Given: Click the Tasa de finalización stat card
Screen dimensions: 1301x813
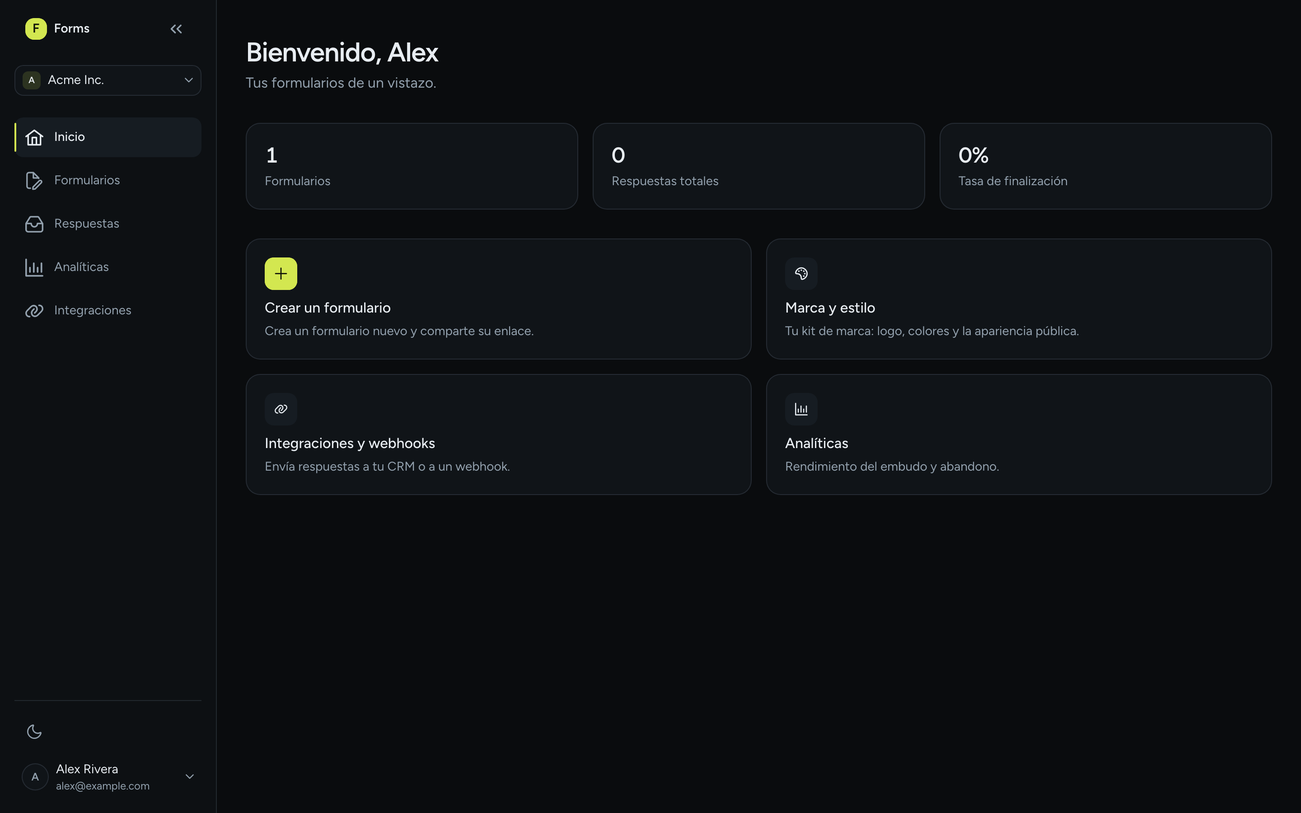Looking at the screenshot, I should (1105, 166).
